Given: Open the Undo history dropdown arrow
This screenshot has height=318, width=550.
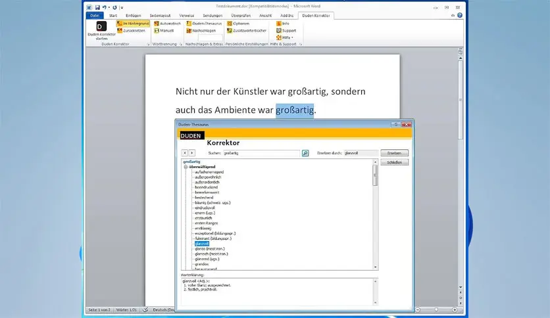Looking at the screenshot, I should click(x=109, y=7).
